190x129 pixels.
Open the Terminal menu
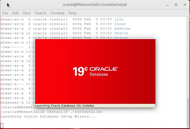pyautogui.click(x=57, y=13)
